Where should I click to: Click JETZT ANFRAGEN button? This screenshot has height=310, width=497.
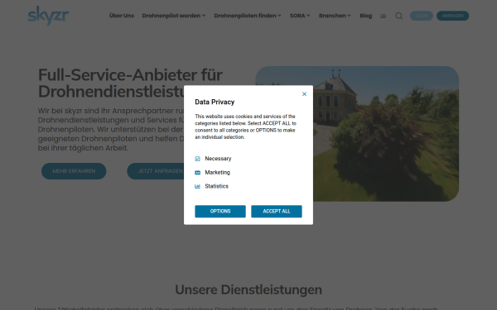click(x=156, y=171)
